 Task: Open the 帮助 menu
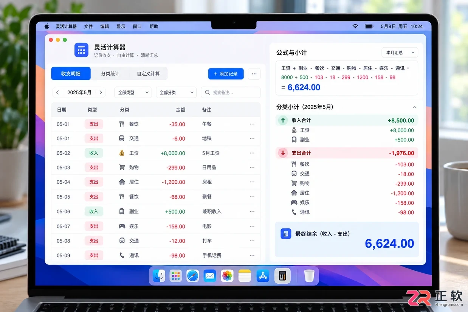click(x=154, y=26)
